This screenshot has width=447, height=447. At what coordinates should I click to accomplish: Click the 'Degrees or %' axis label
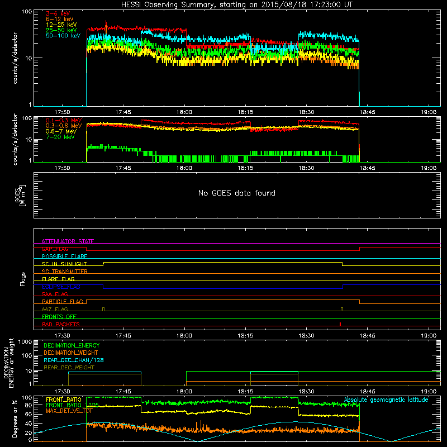click(15, 419)
